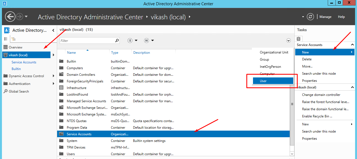The height and width of the screenshot is (159, 357).
Task: Open Service Accounts link in navigation pane
Action: coord(24,62)
